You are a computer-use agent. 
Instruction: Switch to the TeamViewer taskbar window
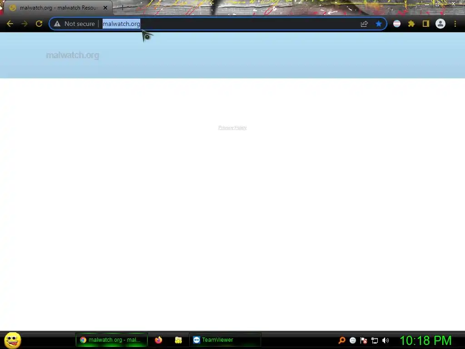tap(225, 340)
